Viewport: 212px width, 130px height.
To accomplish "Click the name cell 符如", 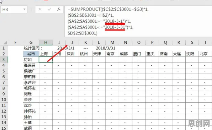I will 31,60.
